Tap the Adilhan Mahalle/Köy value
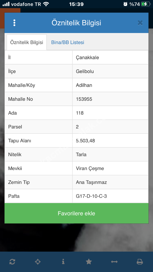The width and height of the screenshot is (153, 272). coord(84,85)
